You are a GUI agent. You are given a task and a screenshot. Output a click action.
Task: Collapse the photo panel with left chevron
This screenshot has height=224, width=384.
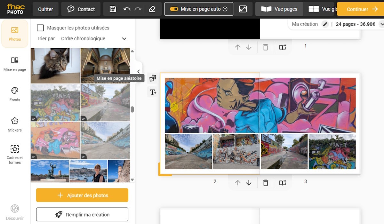tap(139, 72)
